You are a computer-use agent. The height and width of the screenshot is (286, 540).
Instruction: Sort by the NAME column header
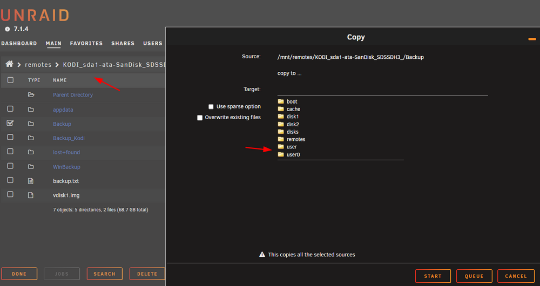point(59,80)
